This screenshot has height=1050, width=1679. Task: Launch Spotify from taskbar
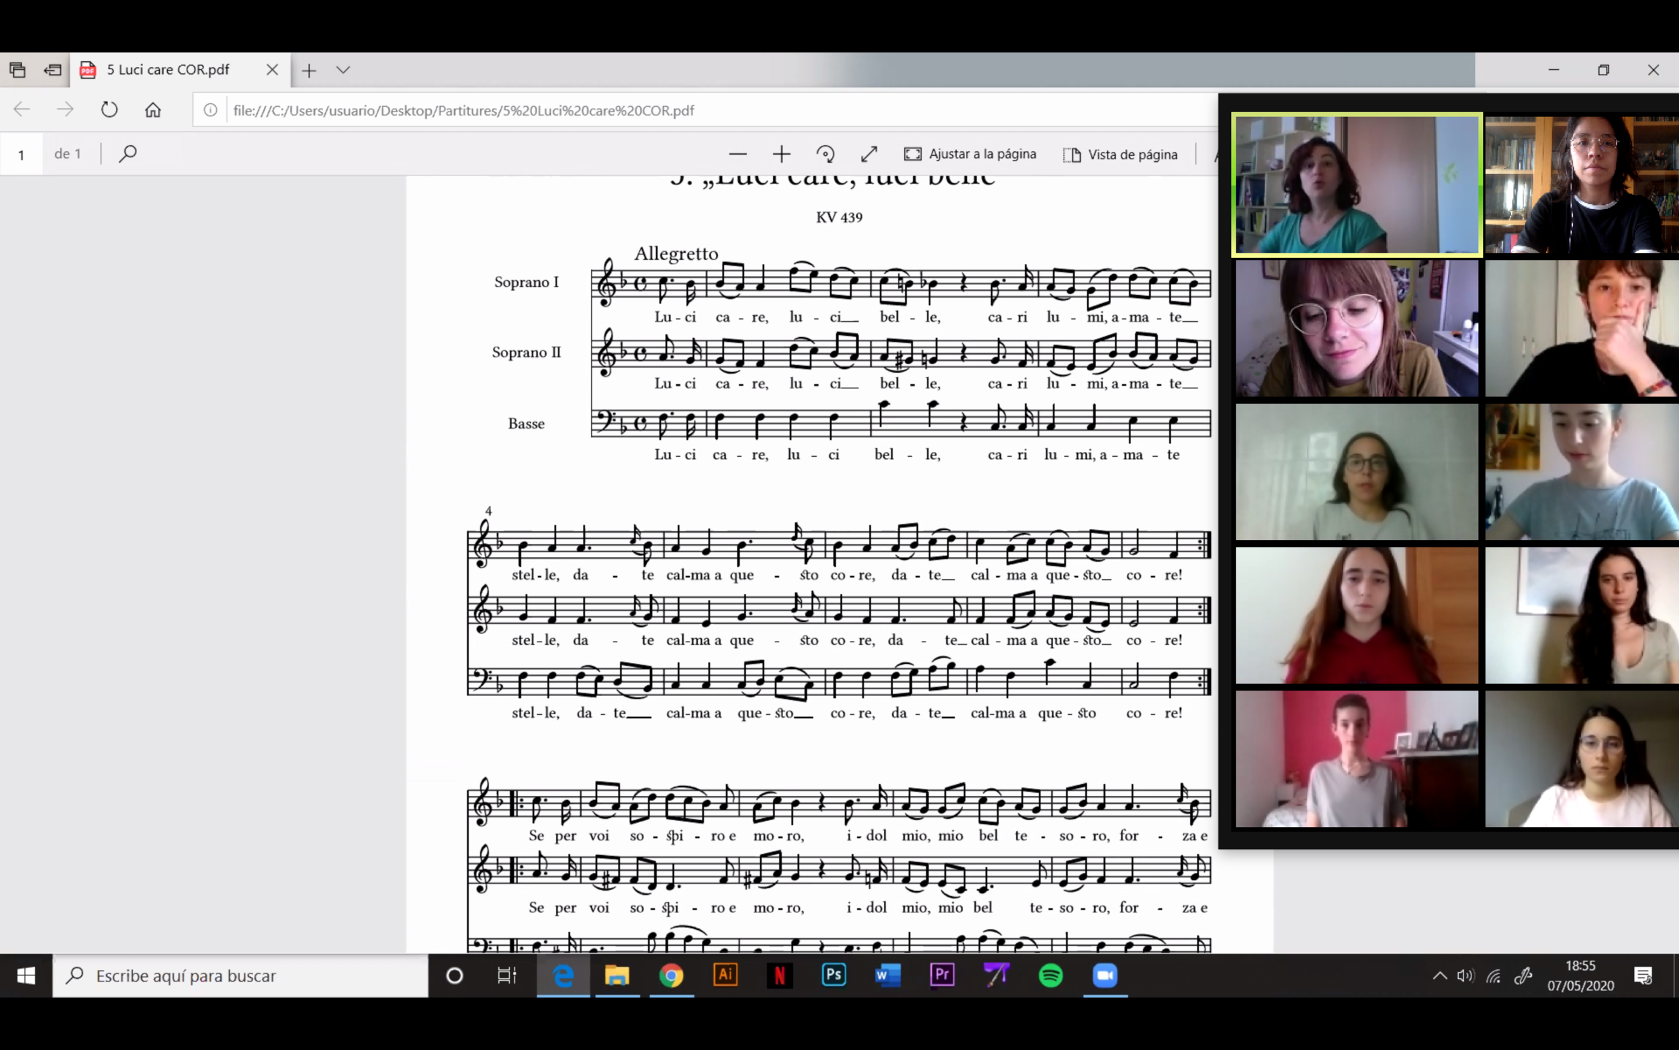click(x=1051, y=975)
